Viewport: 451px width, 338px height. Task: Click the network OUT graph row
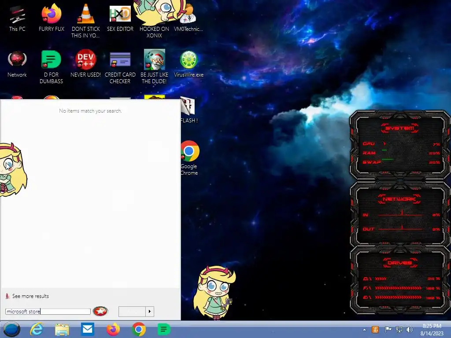pyautogui.click(x=401, y=229)
